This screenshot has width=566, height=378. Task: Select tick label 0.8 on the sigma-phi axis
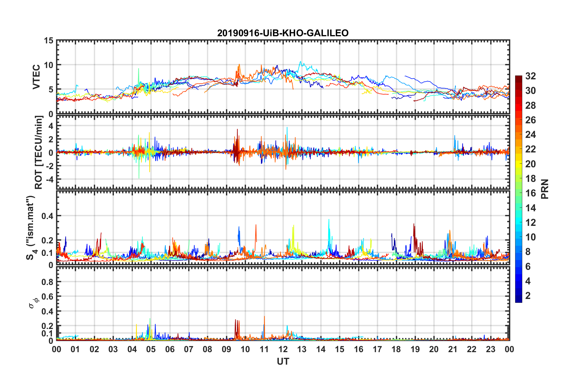tap(47, 282)
